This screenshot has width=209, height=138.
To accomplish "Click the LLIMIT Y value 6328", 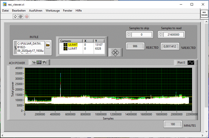I will [98, 49].
